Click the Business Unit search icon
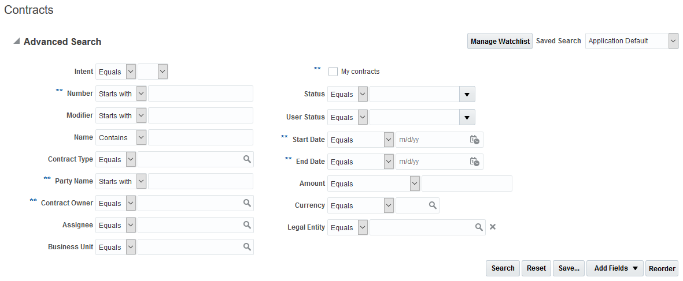This screenshot has width=683, height=281. click(x=247, y=247)
